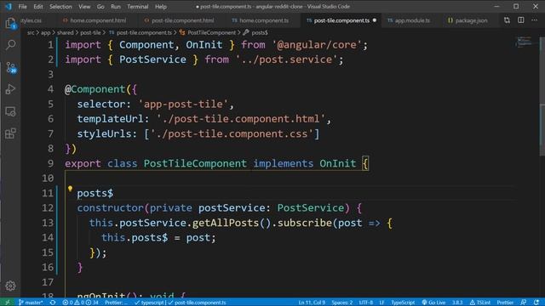545x306 pixels.
Task: Switch to the package.json tab
Action: click(x=471, y=20)
